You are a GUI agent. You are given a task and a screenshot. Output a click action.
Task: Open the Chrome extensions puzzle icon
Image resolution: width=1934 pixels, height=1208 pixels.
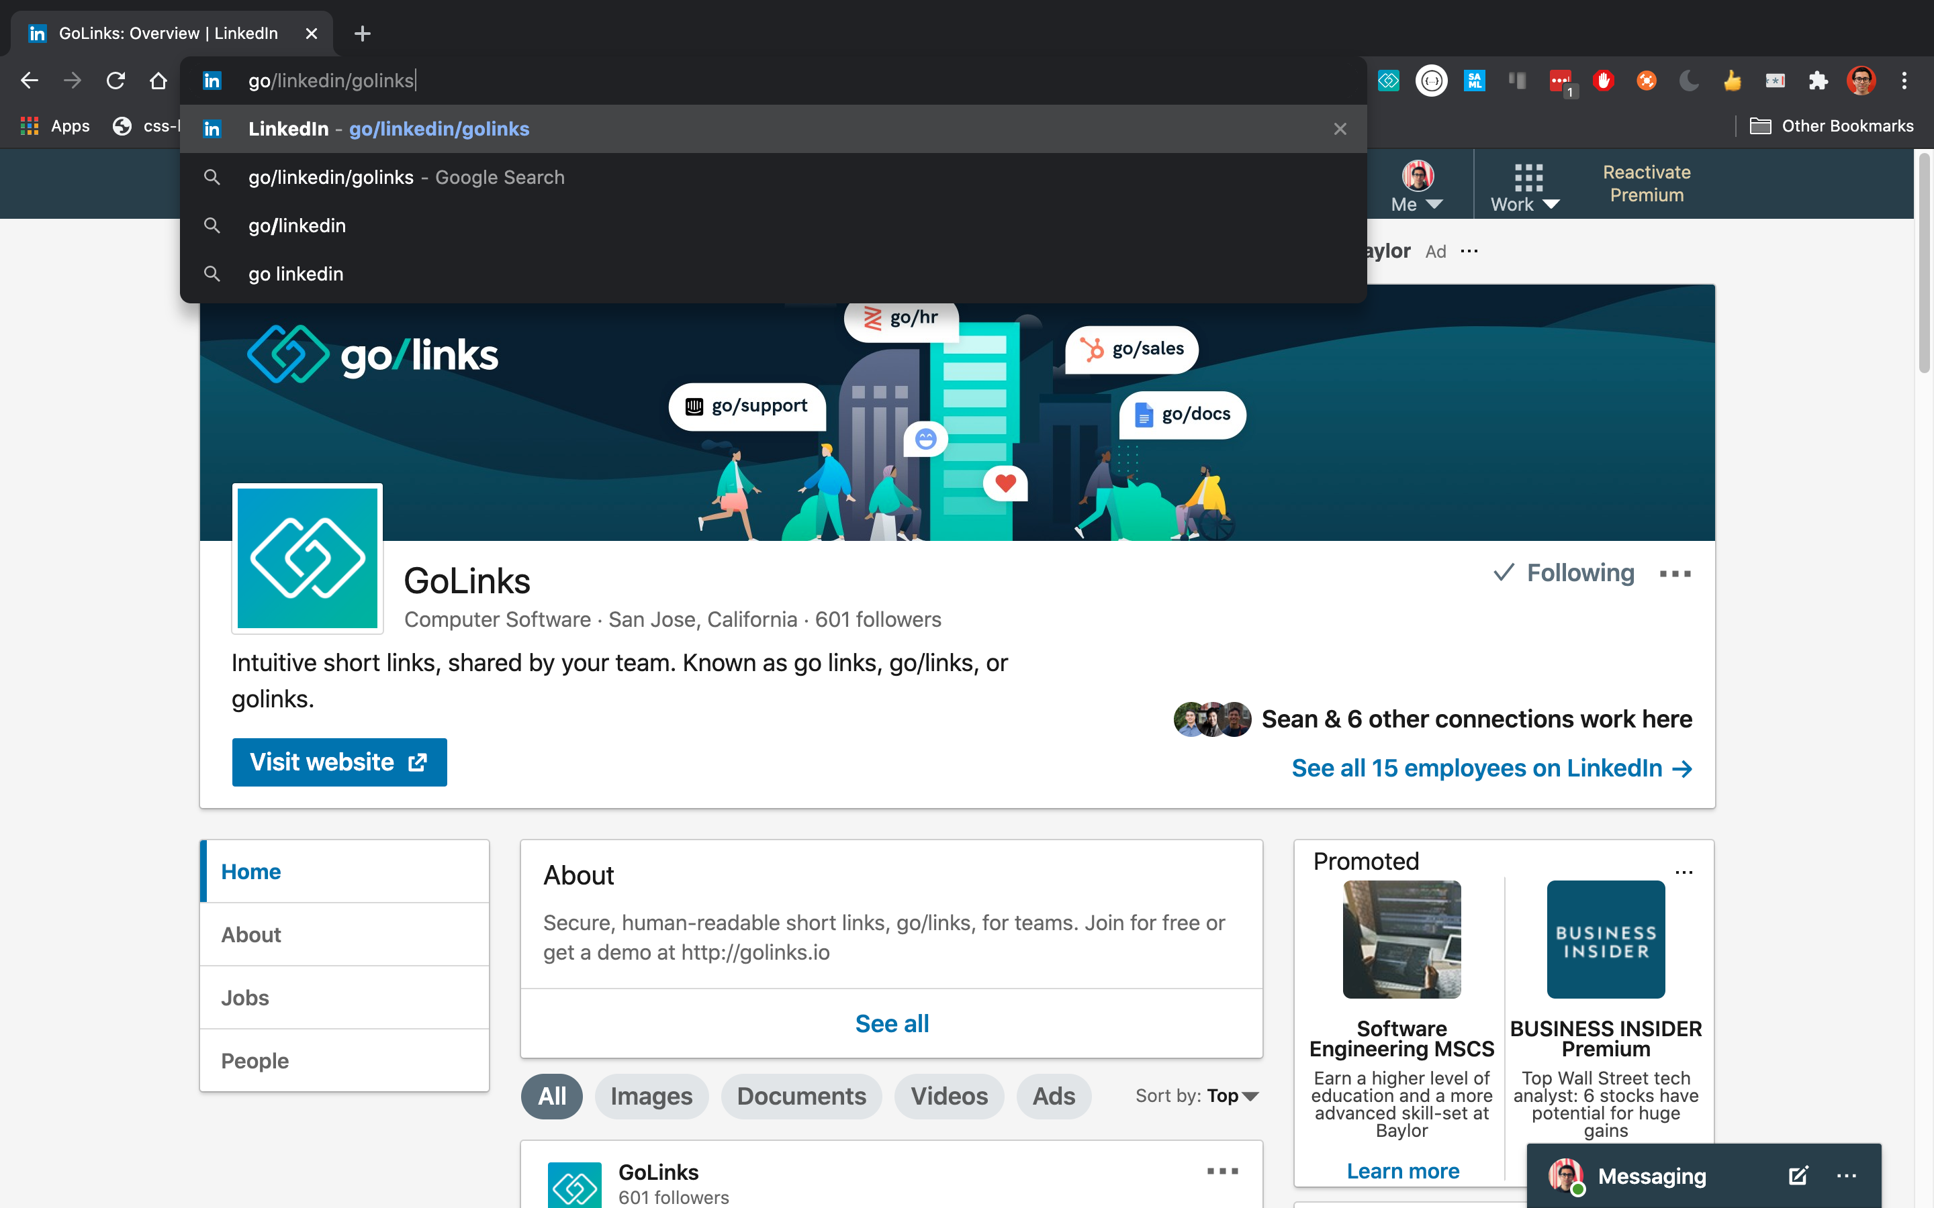click(x=1817, y=81)
